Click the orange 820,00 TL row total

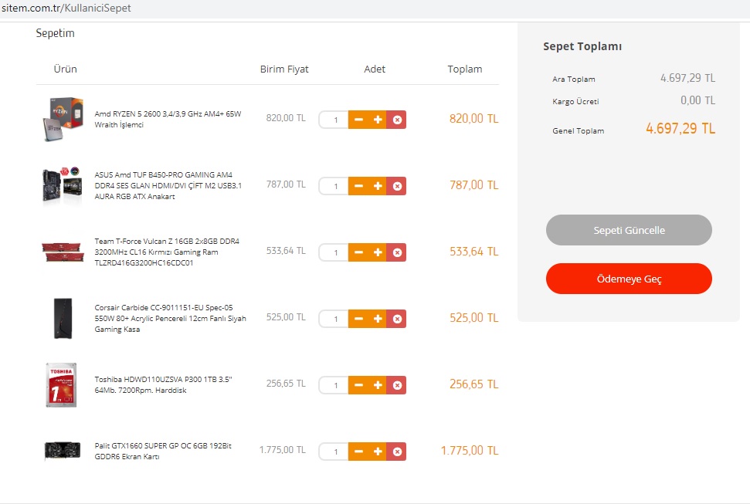click(x=473, y=119)
